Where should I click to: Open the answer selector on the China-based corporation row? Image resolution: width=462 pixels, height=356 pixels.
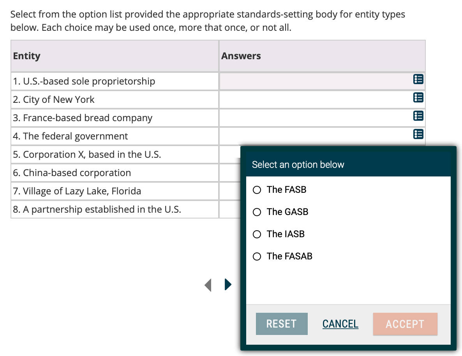click(229, 173)
